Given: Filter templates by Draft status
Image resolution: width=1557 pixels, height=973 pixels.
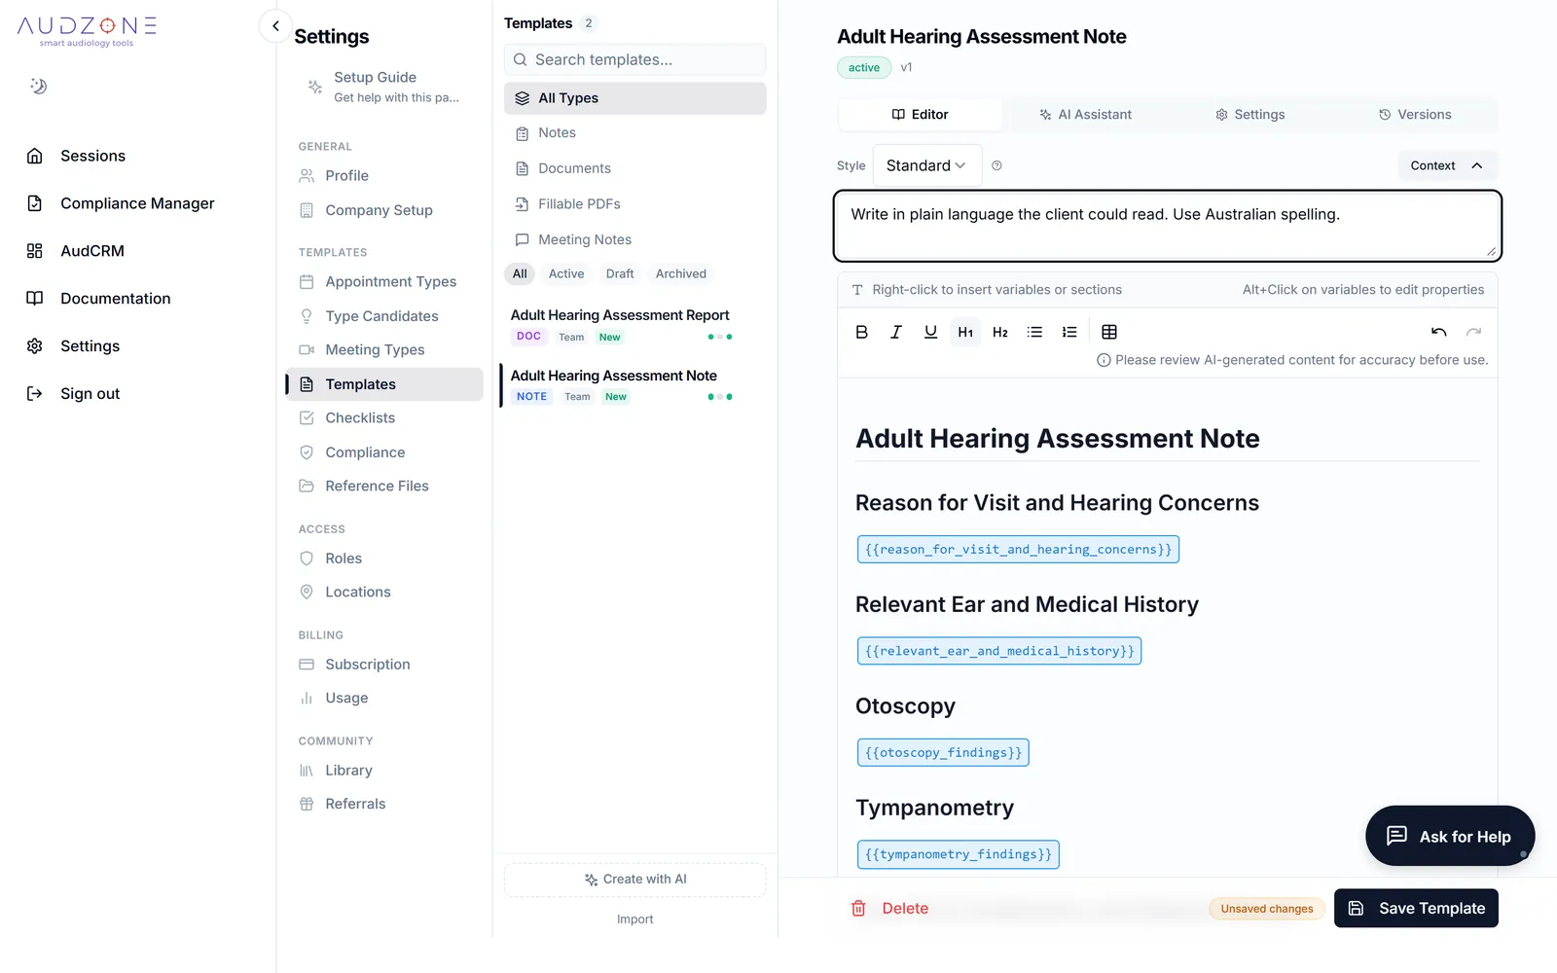Looking at the screenshot, I should pyautogui.click(x=620, y=273).
